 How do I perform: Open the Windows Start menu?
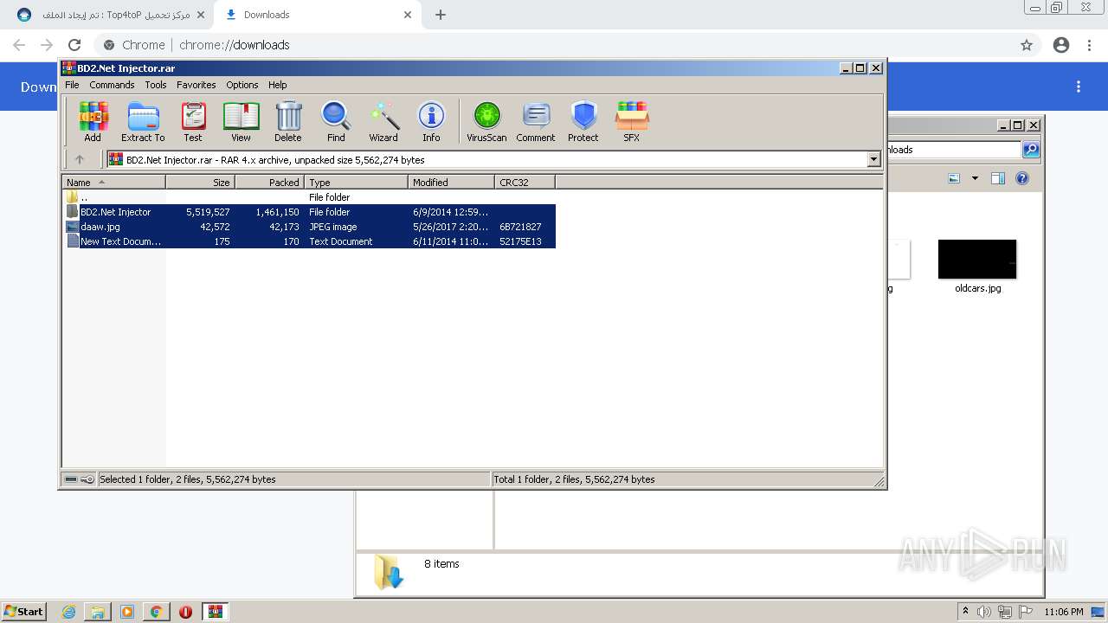click(x=24, y=611)
